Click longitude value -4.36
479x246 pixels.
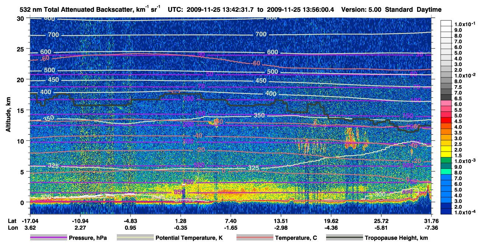tap(331, 228)
